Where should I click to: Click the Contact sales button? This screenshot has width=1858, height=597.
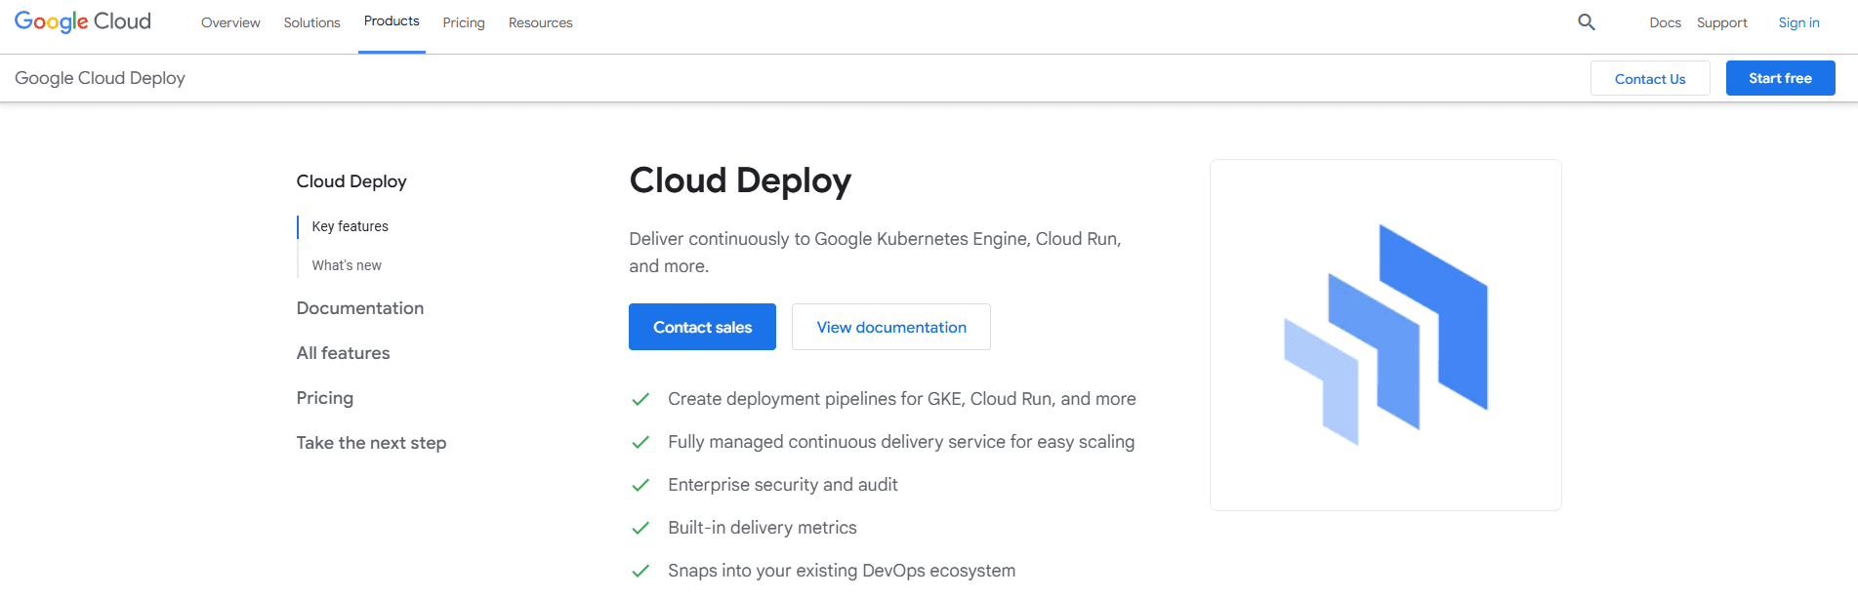[702, 327]
